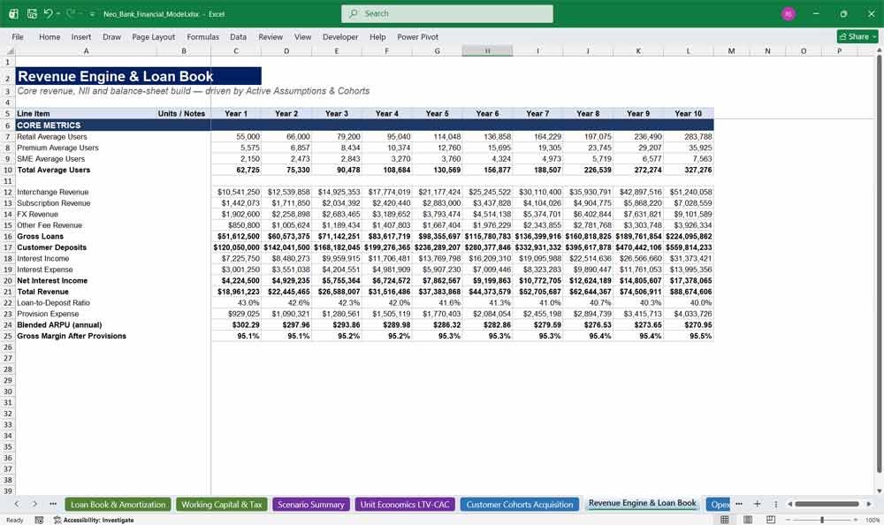Click the New sheet plus icon
The image size is (884, 525).
758,504
